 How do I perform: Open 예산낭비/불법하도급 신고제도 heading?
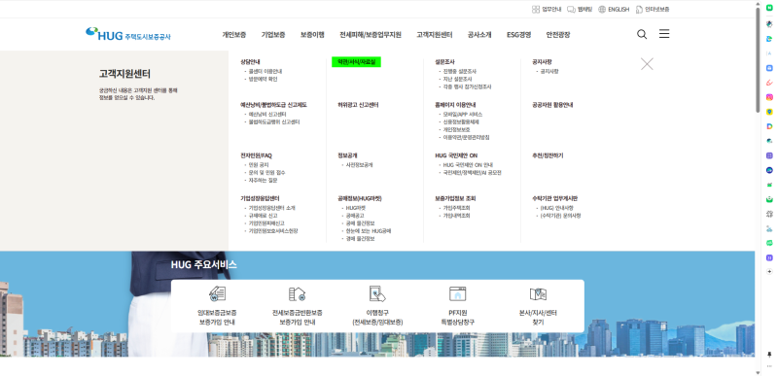pyautogui.click(x=274, y=105)
